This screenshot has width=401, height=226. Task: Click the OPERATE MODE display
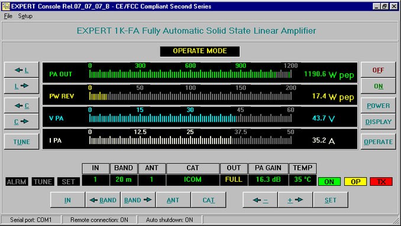200,51
